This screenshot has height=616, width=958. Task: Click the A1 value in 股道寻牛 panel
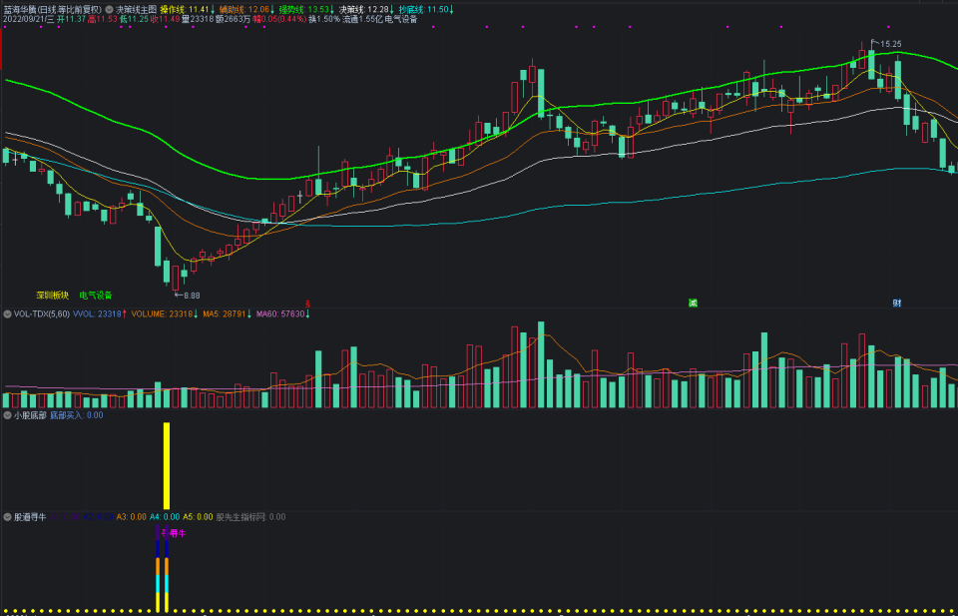click(x=65, y=517)
